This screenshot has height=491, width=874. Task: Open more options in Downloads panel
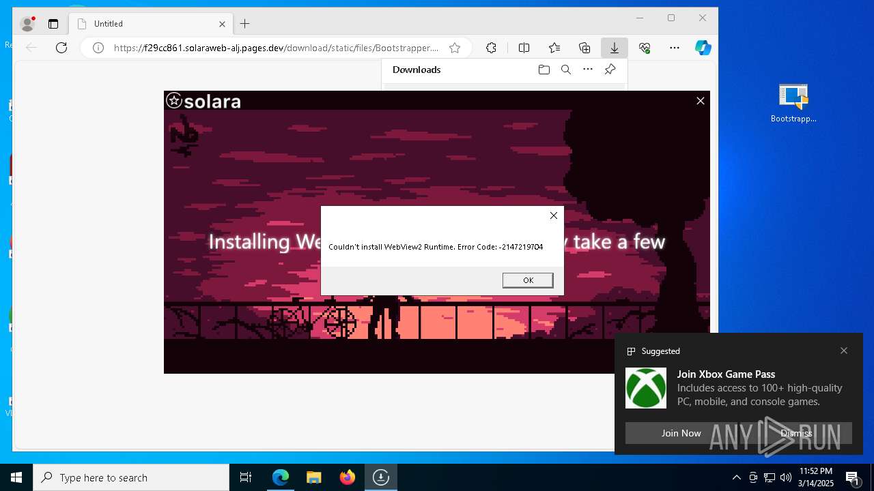tap(588, 70)
